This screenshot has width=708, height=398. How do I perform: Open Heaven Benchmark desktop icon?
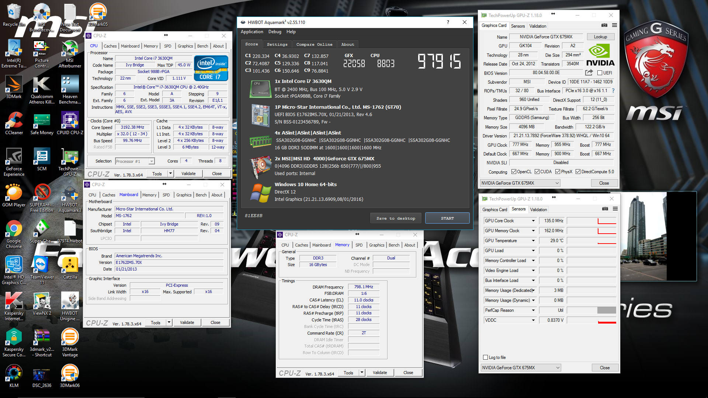70,90
